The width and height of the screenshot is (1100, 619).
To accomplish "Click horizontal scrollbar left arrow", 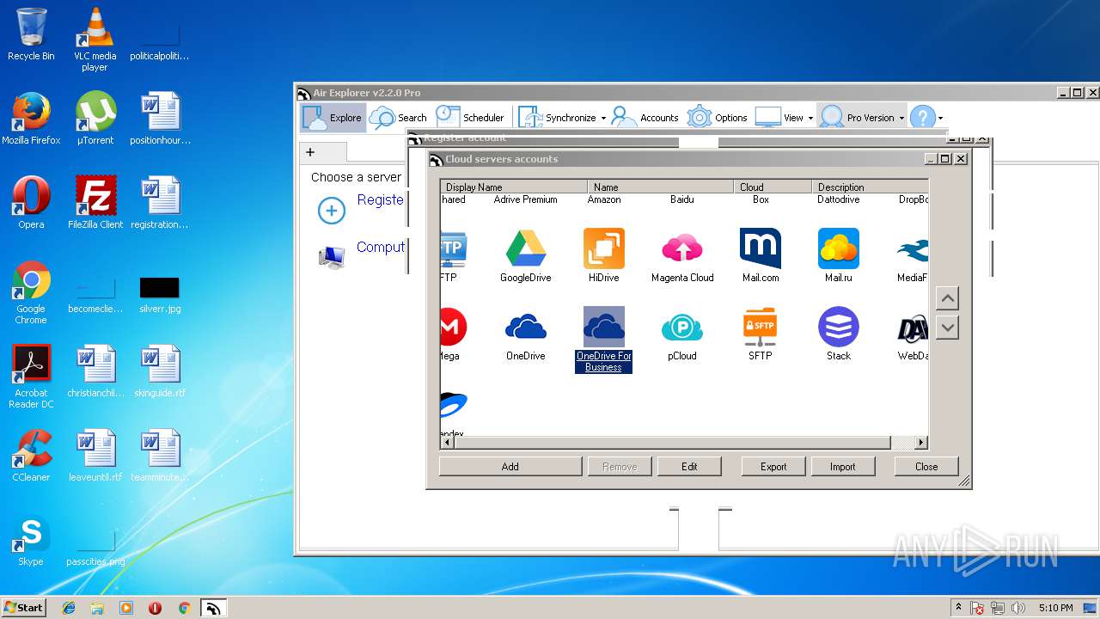I will click(x=447, y=443).
